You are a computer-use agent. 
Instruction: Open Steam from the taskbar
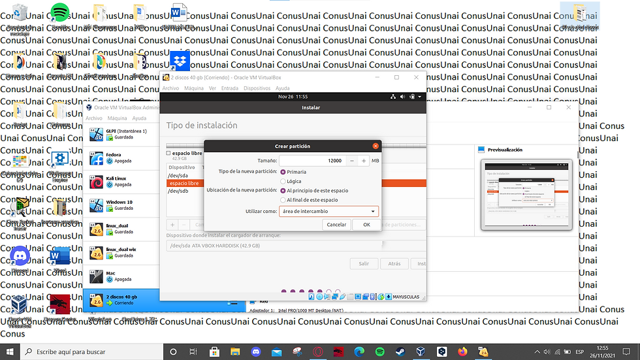tap(400, 352)
